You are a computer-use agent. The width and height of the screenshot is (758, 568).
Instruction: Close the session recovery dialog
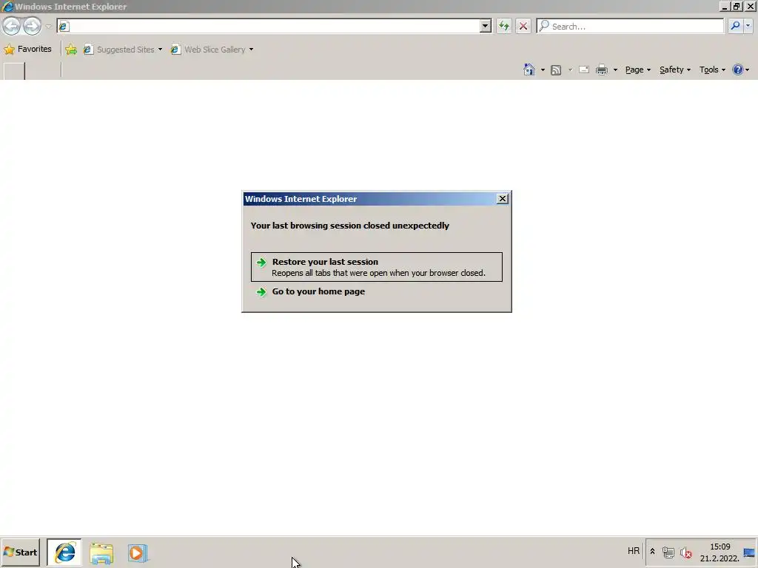[503, 198]
